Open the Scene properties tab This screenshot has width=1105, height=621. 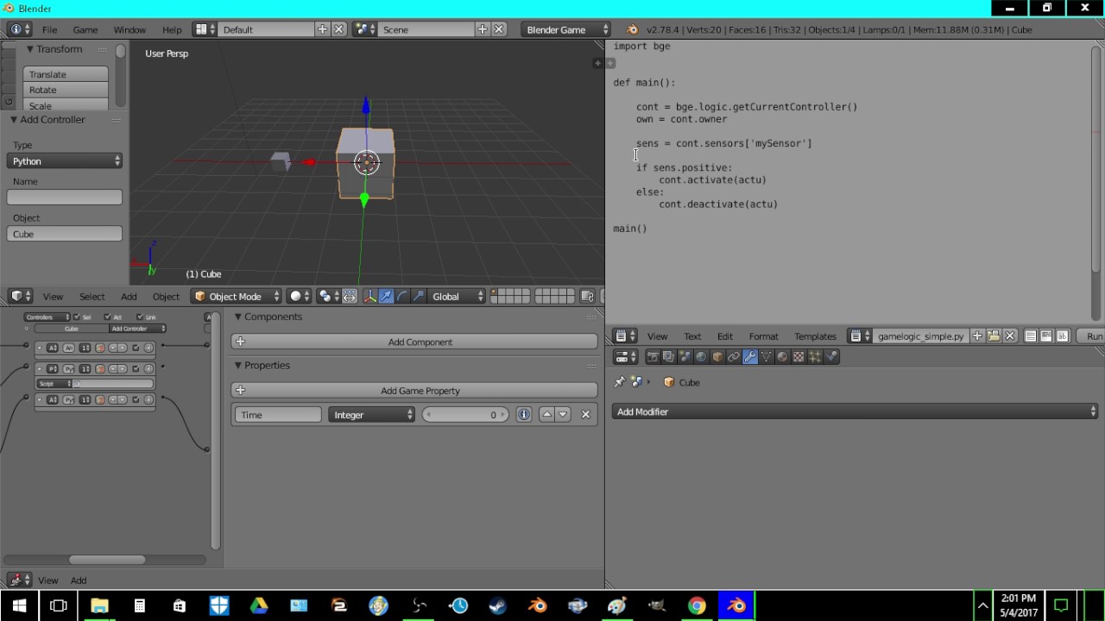pyautogui.click(x=685, y=357)
